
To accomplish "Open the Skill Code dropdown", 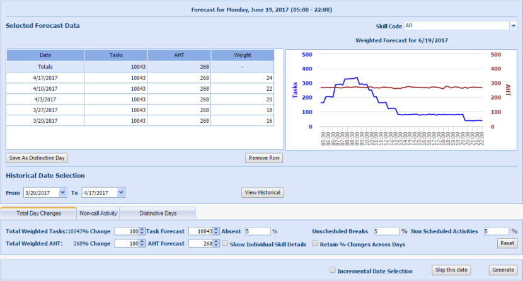I will click(512, 26).
